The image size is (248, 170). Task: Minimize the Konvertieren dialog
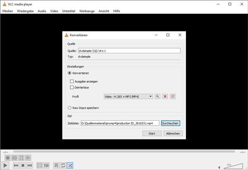click(156, 35)
